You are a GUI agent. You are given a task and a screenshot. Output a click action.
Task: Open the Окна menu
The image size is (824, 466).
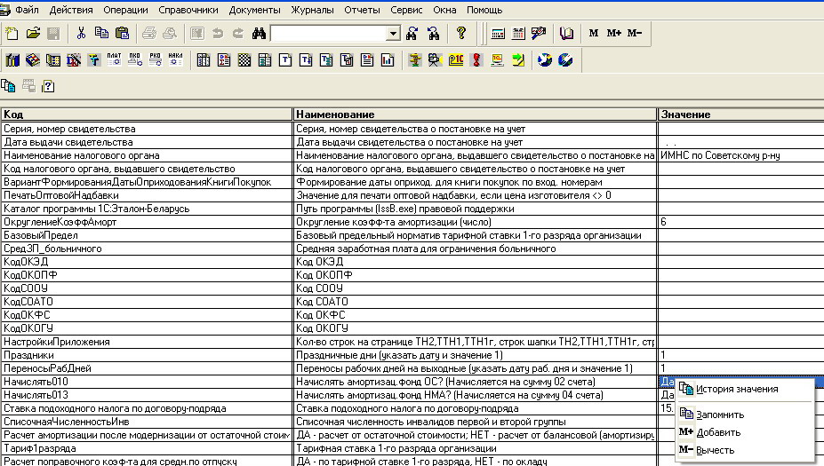click(x=444, y=10)
